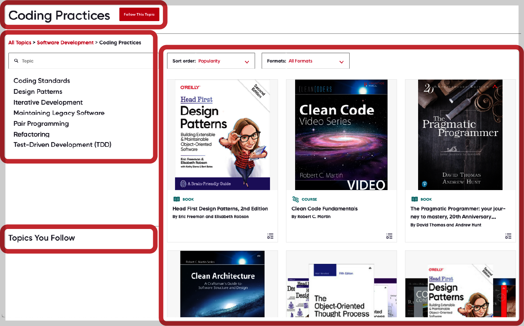This screenshot has width=524, height=326.
Task: Open the All Topics breadcrumb link
Action: (x=20, y=43)
